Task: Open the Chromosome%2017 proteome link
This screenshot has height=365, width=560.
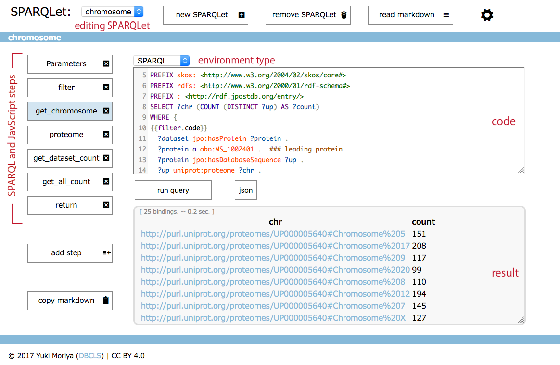Action: (x=275, y=246)
